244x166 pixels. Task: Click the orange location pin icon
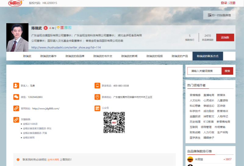[97, 97]
